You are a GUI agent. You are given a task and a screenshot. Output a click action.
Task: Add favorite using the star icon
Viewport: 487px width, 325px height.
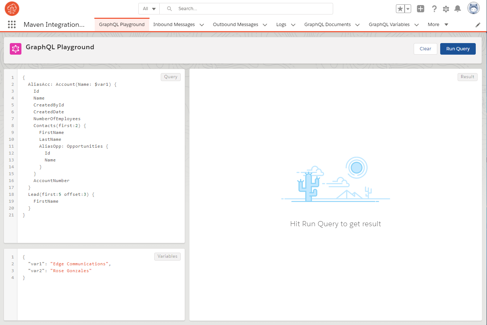click(400, 8)
